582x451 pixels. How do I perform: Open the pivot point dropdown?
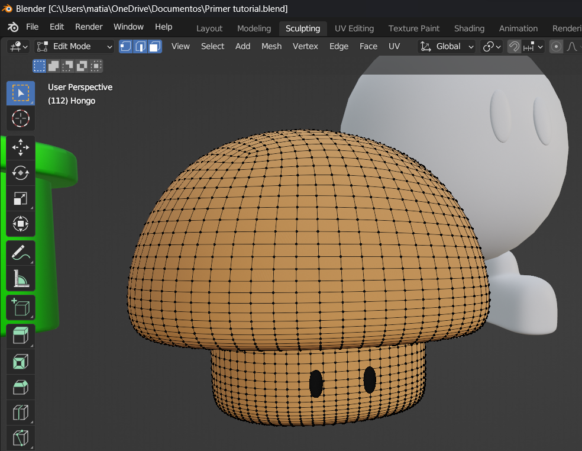(x=492, y=46)
